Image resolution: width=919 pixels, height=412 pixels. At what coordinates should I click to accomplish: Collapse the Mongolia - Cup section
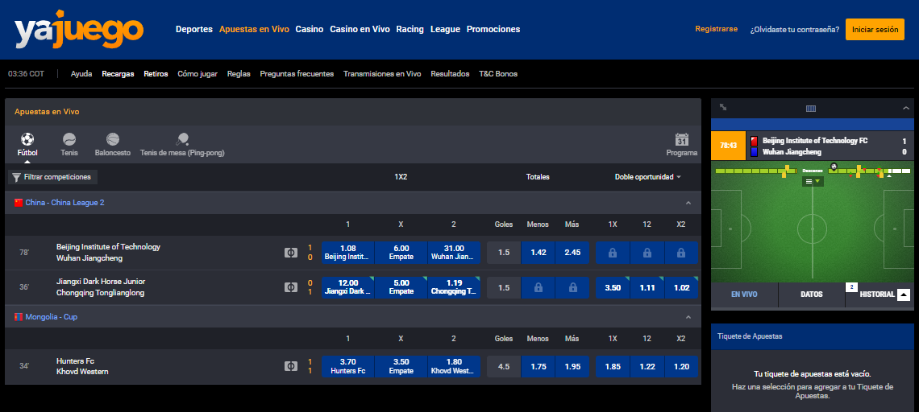tap(688, 317)
